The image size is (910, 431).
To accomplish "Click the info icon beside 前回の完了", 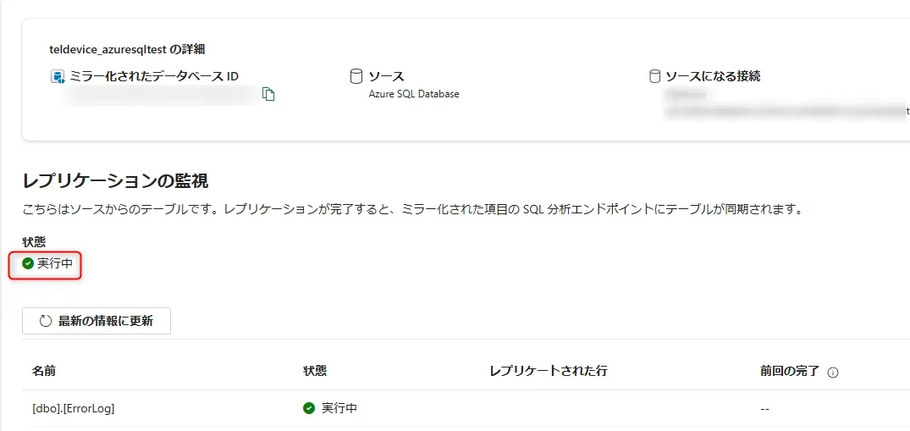I will [833, 373].
